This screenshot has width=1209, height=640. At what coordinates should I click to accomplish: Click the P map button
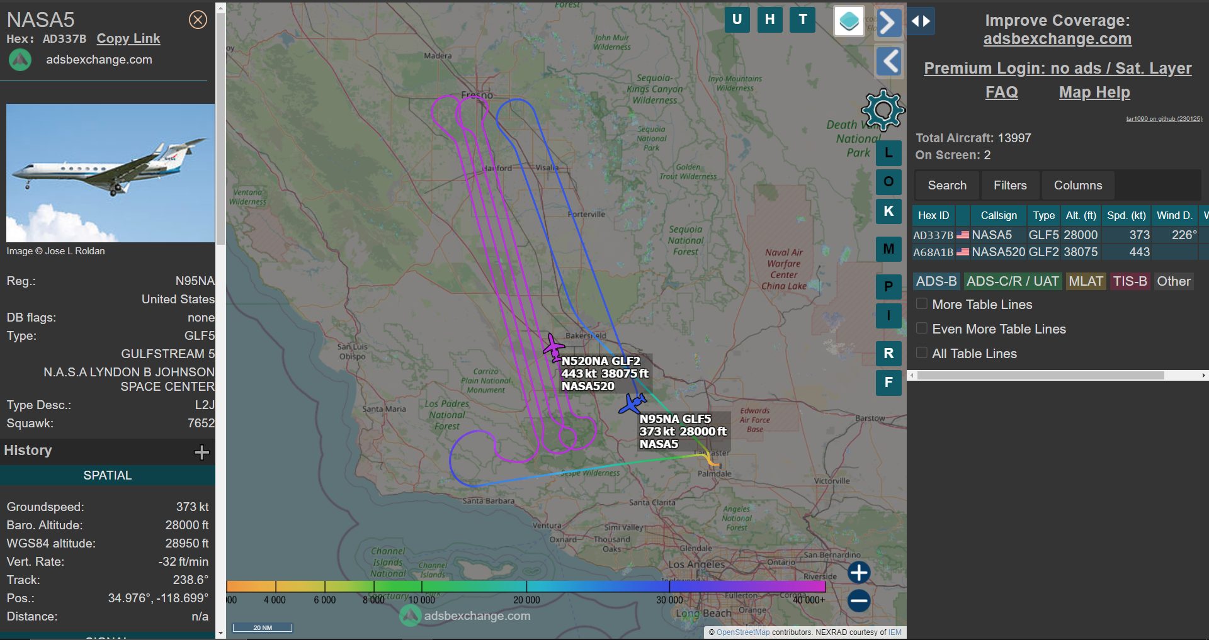point(888,287)
